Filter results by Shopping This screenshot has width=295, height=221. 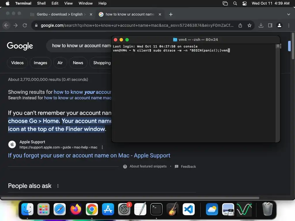(100, 63)
